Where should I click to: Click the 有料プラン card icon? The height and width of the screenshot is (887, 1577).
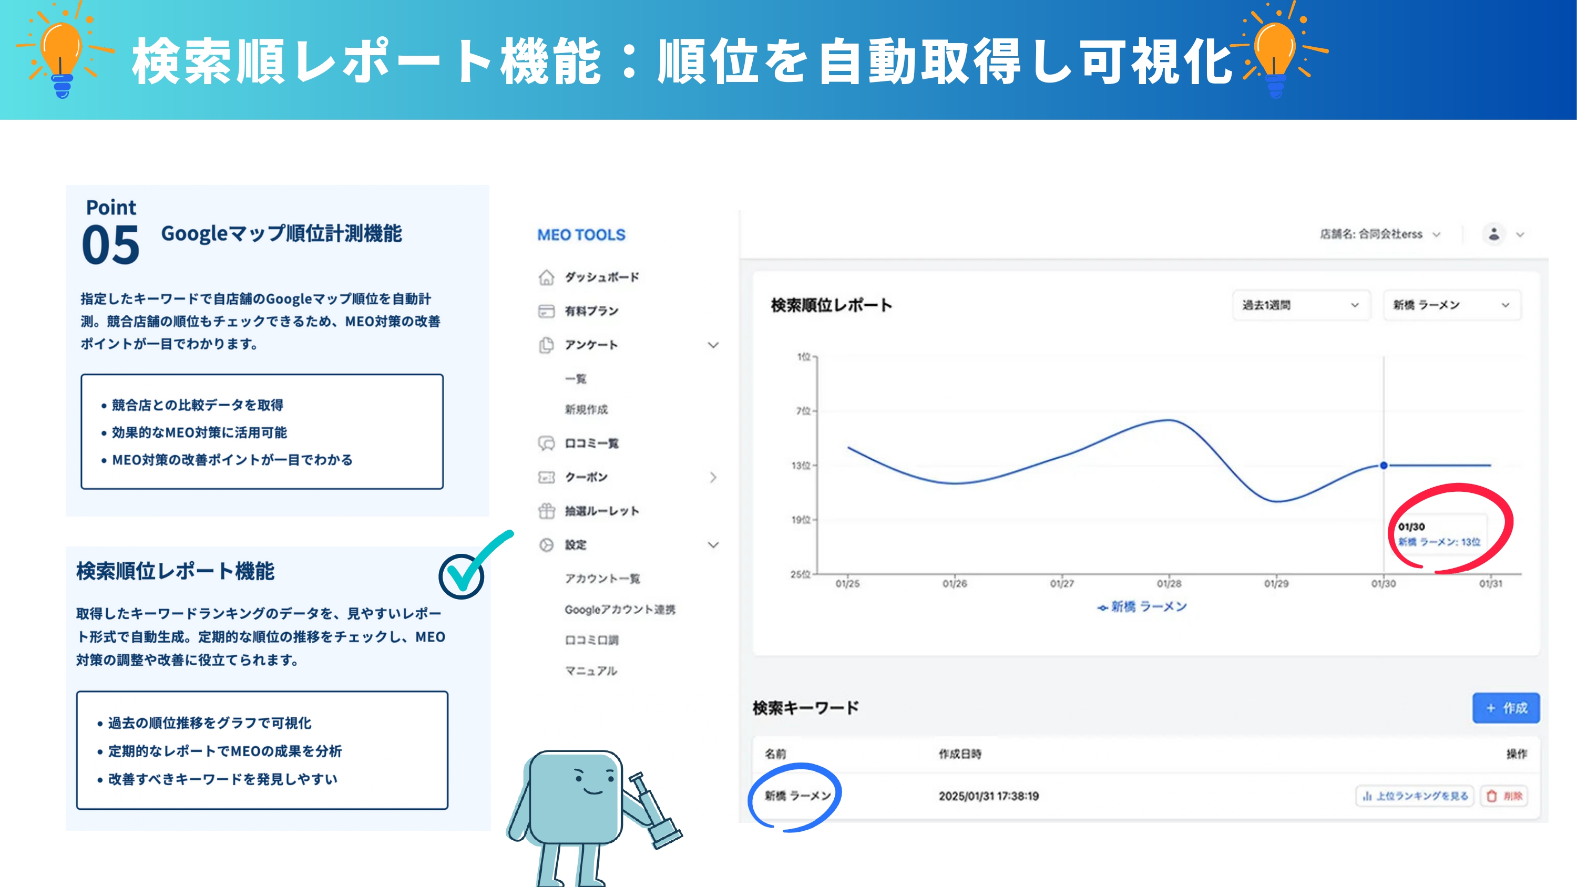(546, 311)
